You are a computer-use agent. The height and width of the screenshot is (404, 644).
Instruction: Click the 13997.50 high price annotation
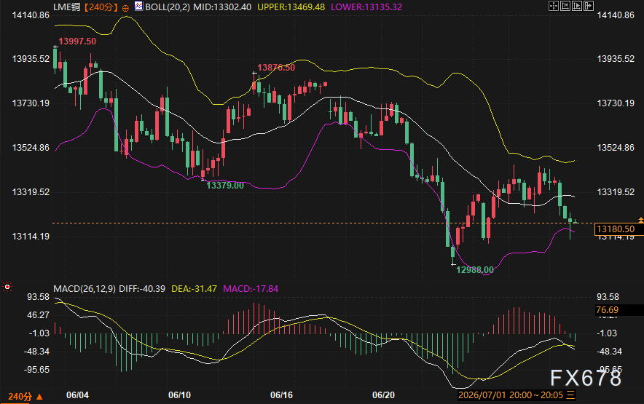click(x=77, y=41)
